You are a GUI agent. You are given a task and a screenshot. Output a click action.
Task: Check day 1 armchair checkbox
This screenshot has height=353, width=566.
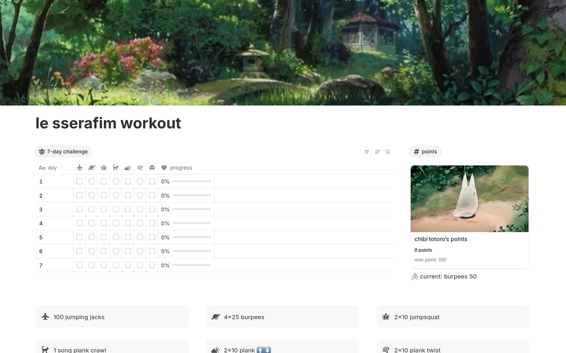152,181
